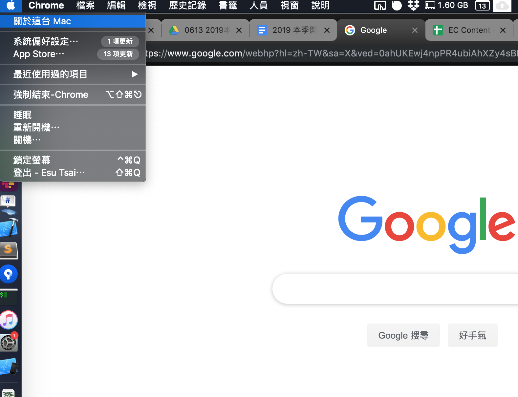518x397 pixels.
Task: Select 關機 in the Apple menu
Action: click(73, 140)
